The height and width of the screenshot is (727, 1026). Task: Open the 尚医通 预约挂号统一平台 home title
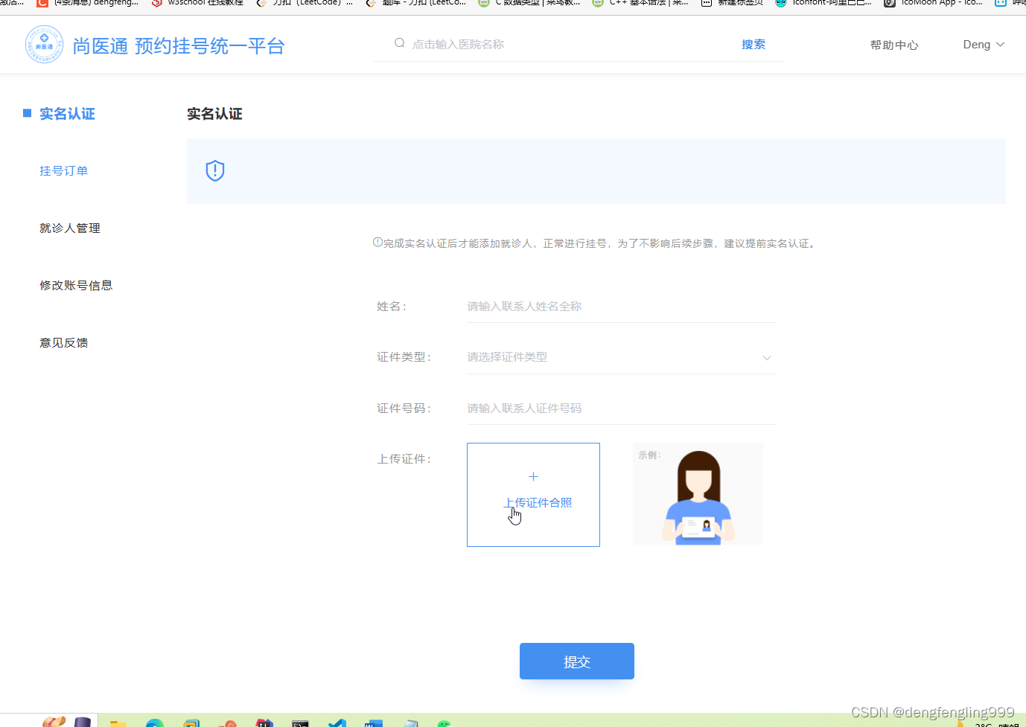tap(179, 46)
